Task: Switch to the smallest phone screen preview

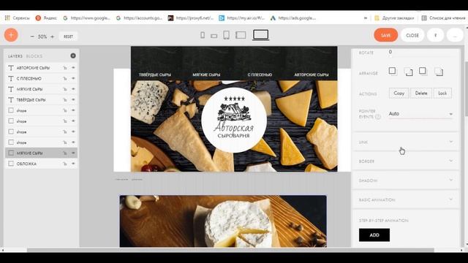Action: (x=203, y=35)
